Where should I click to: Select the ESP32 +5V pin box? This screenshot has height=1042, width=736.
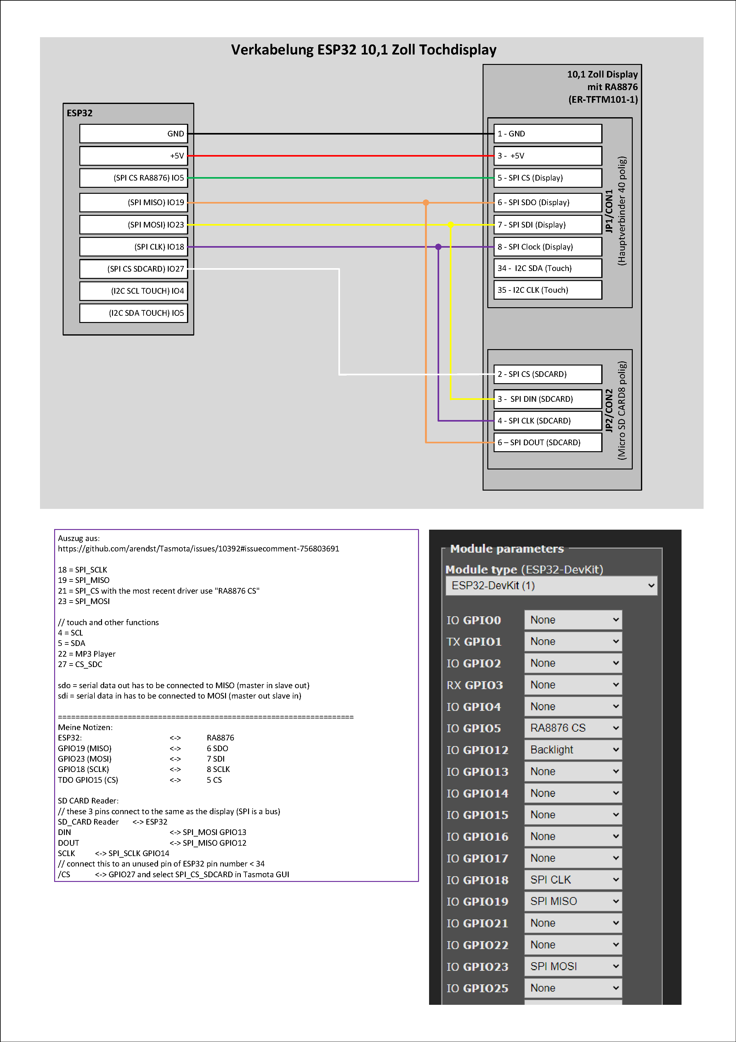click(x=134, y=156)
